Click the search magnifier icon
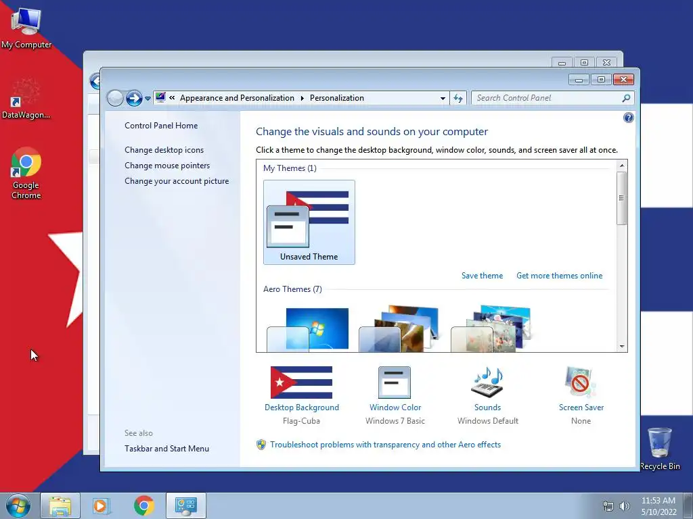Screen dimensions: 693x519 tap(626, 98)
